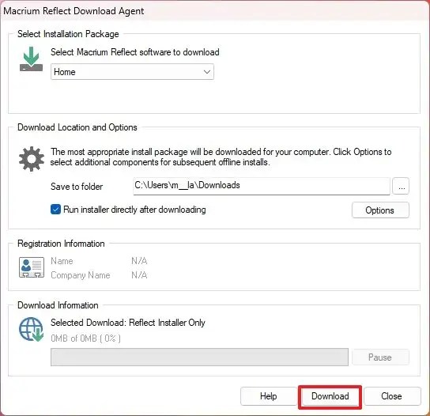
Task: Click the 'Download Location and Options' heading
Action: tap(77, 127)
